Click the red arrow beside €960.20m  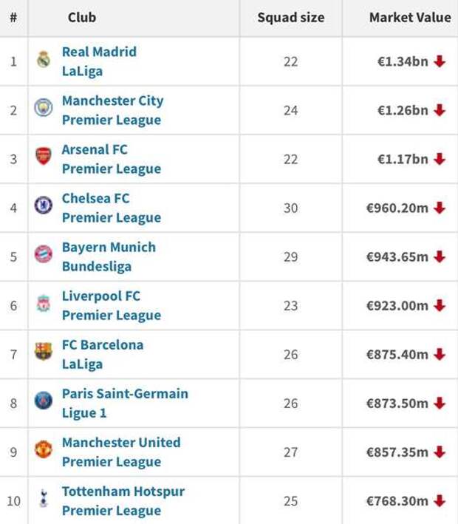coord(440,208)
